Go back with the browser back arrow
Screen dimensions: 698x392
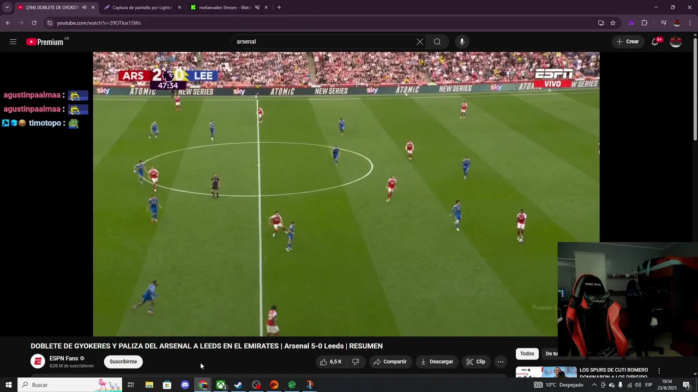pos(8,23)
